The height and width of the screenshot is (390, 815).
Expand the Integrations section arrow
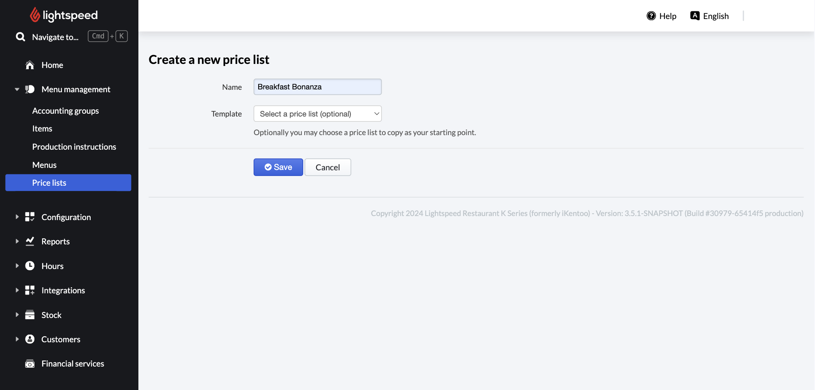point(17,290)
